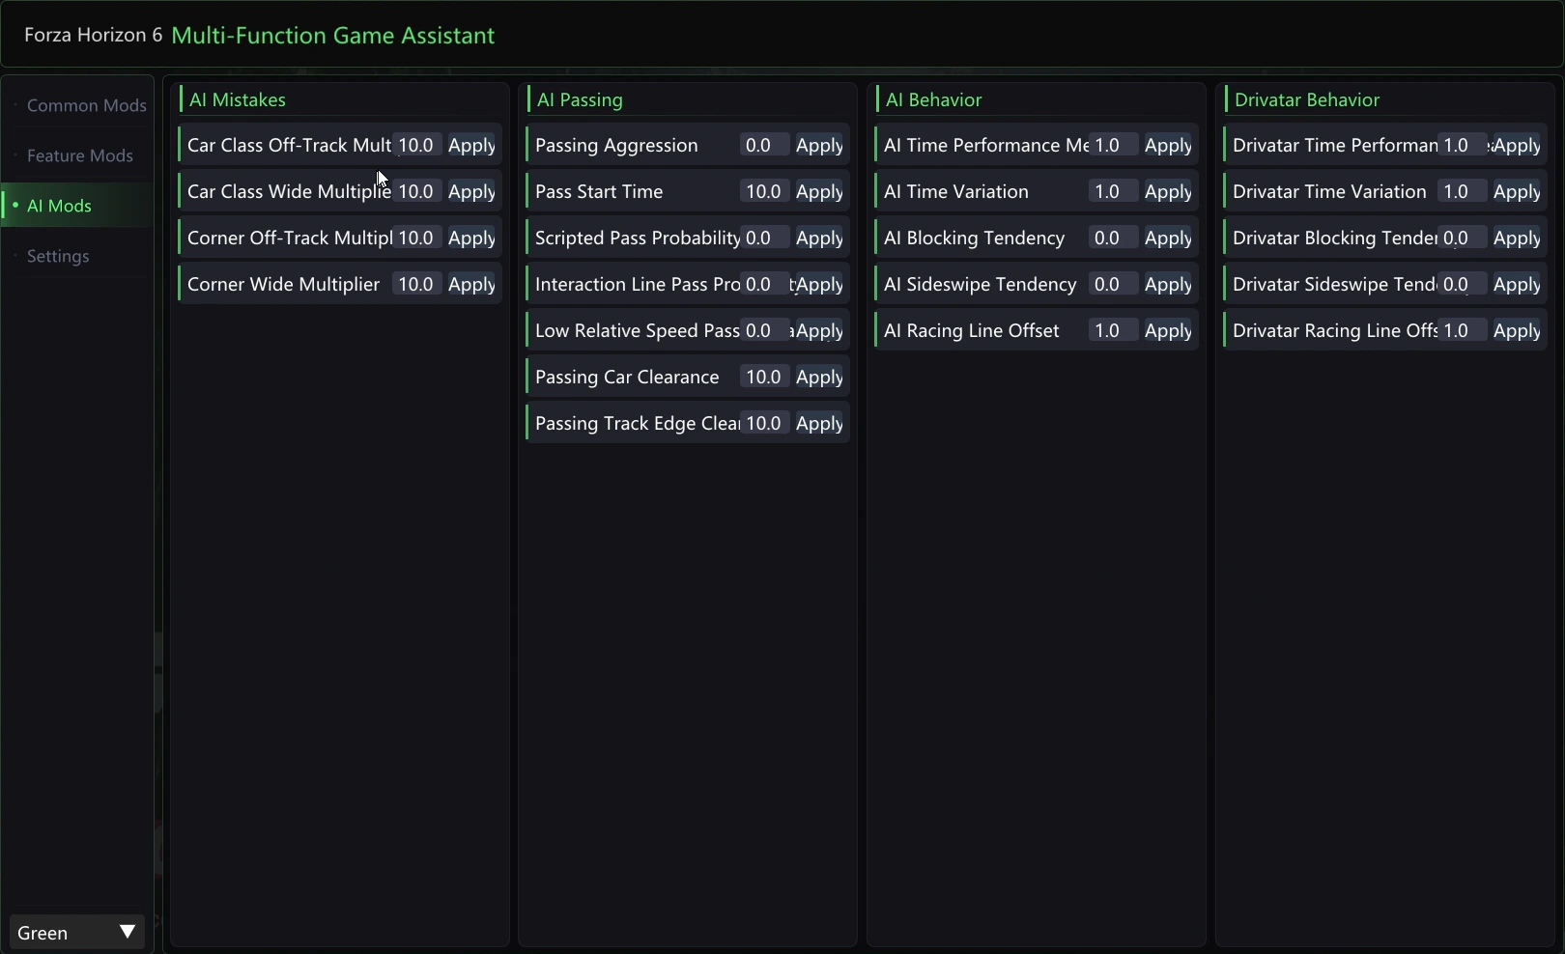The height and width of the screenshot is (954, 1565).
Task: Apply Corner Off-Track Multiplier
Action: pyautogui.click(x=471, y=238)
